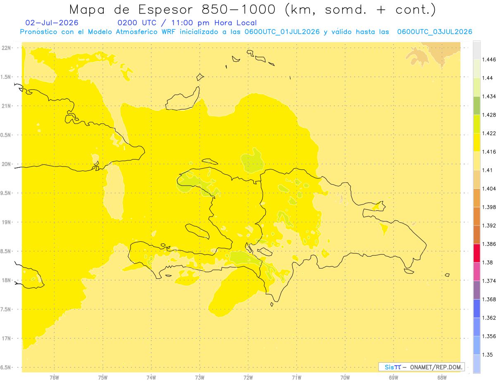Click the legend value '1.356'
Image resolution: width=496 pixels, height=383 pixels.
pos(489,336)
